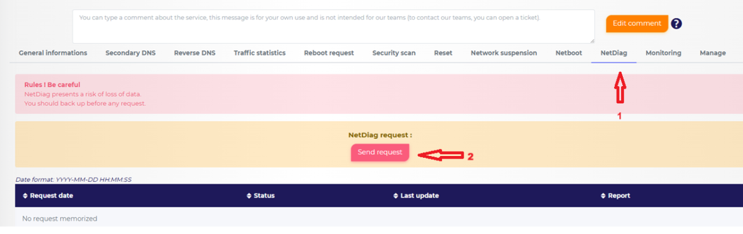Open the General informations tab

[x=53, y=53]
